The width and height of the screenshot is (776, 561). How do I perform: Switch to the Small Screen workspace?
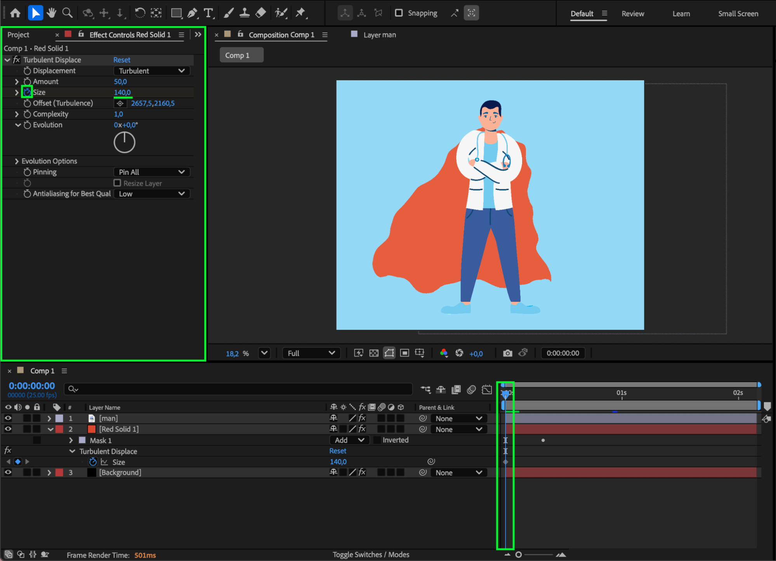pyautogui.click(x=738, y=14)
